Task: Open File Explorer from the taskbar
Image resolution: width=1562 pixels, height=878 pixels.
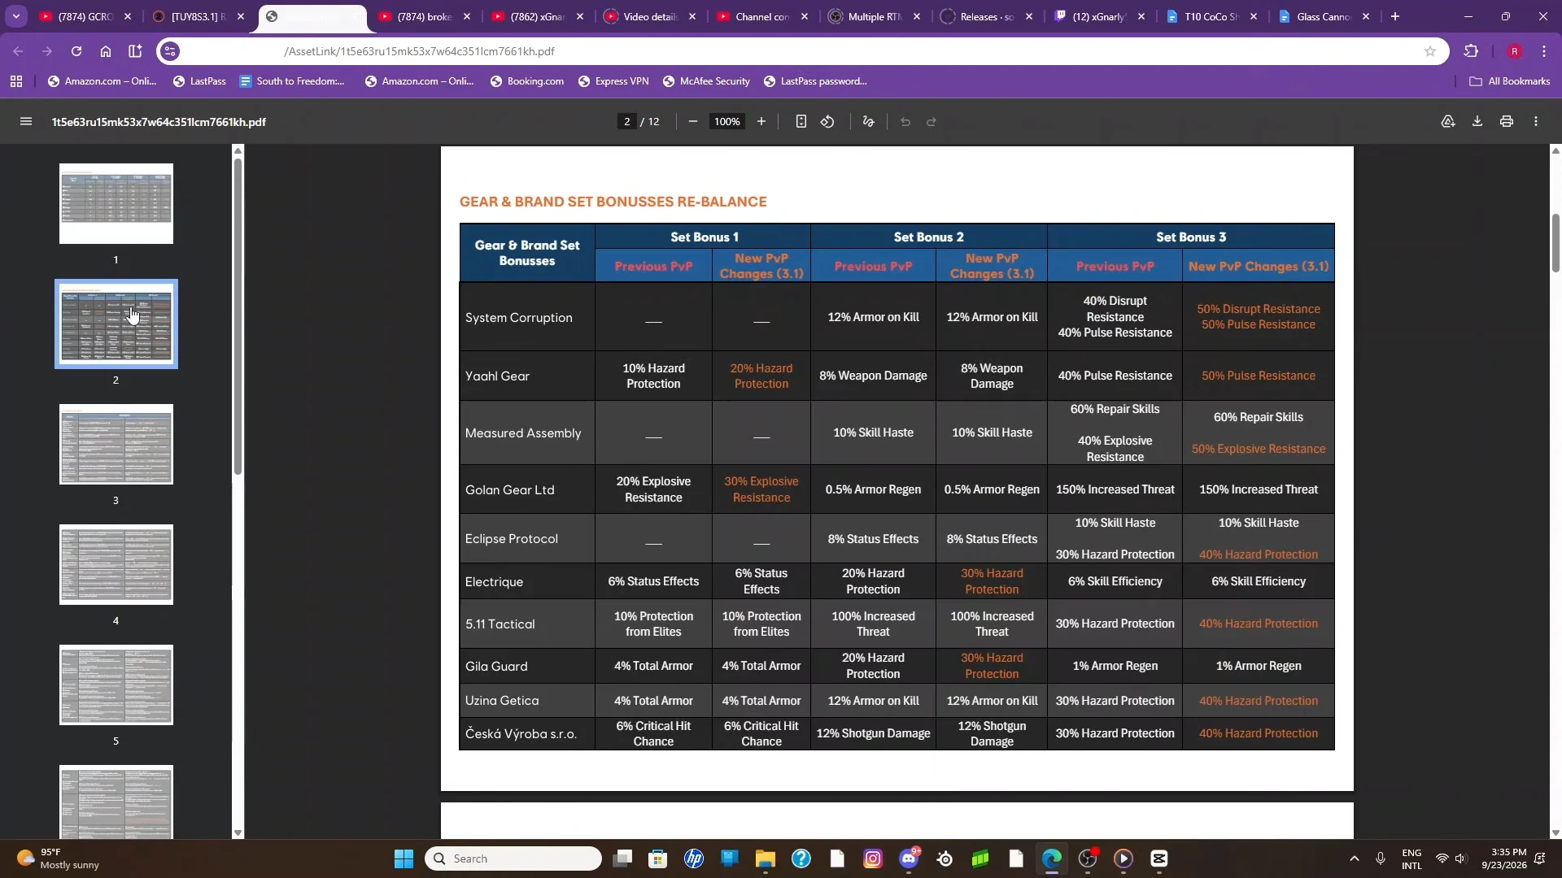Action: 766,858
